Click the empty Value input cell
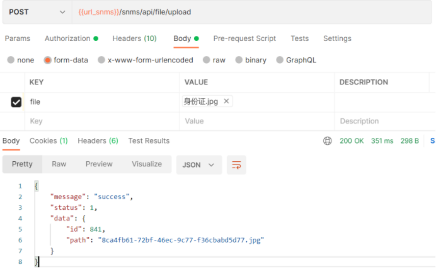 coord(257,121)
